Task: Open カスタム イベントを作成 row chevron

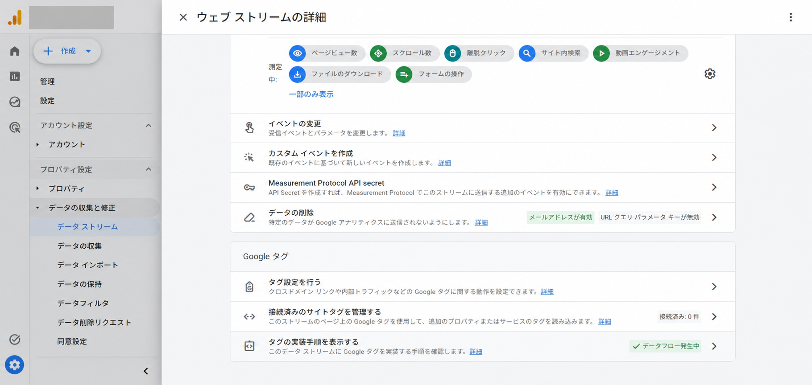Action: tap(714, 157)
